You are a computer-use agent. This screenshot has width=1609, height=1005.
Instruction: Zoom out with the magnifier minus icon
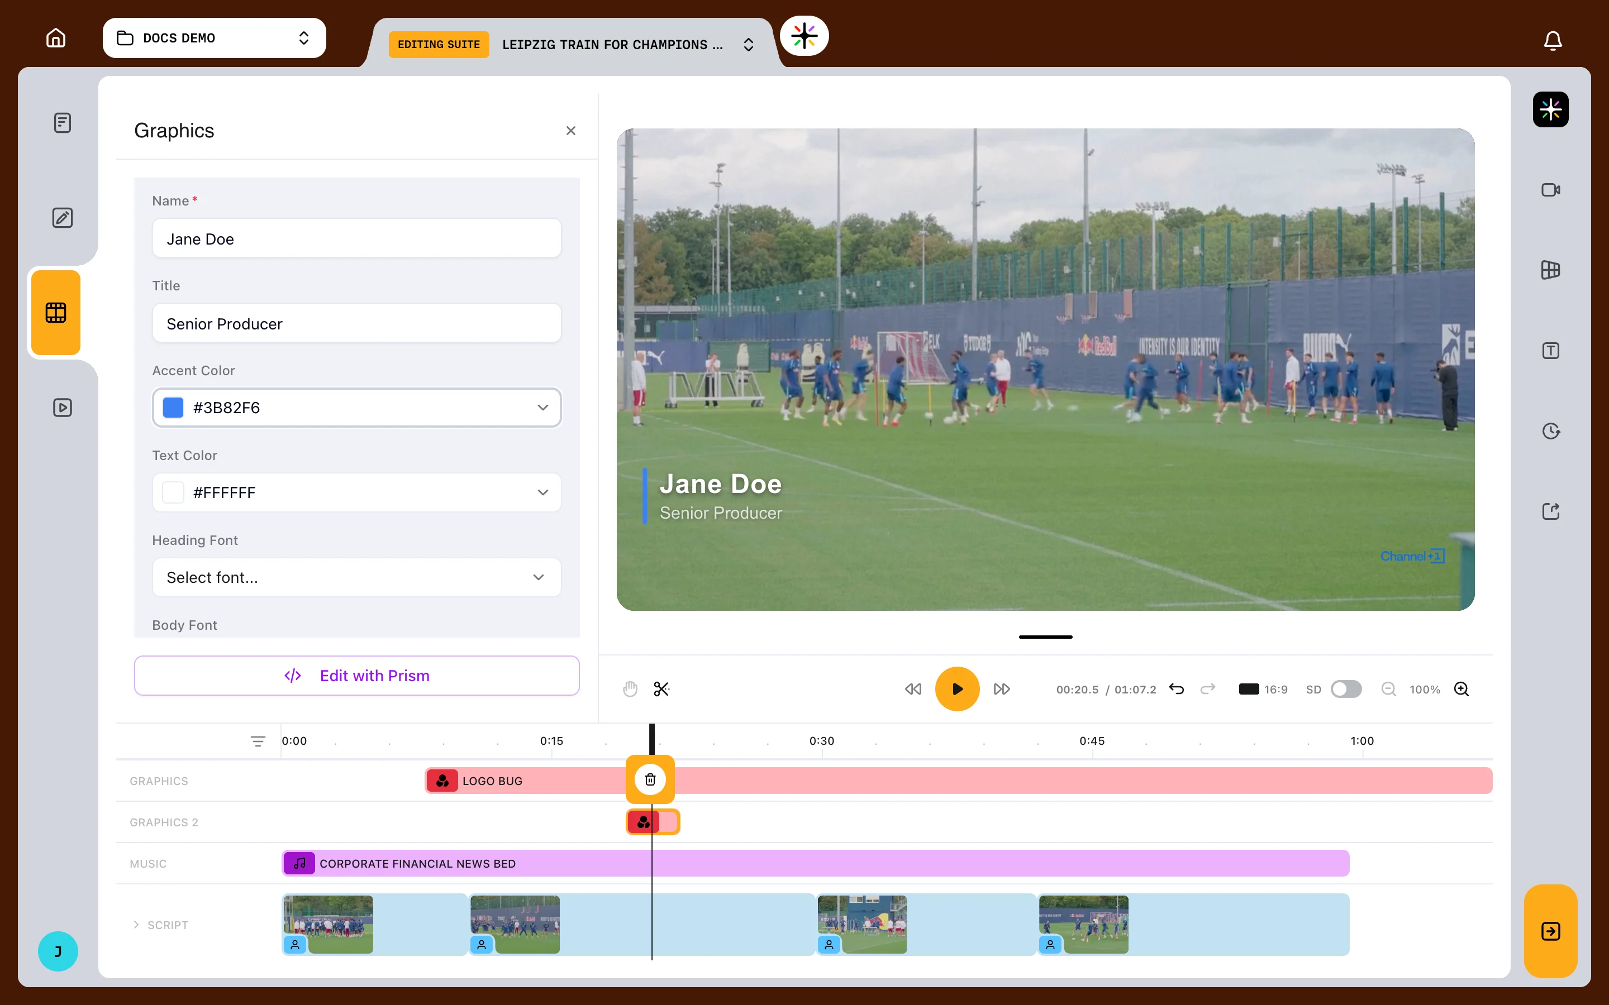[x=1388, y=690]
